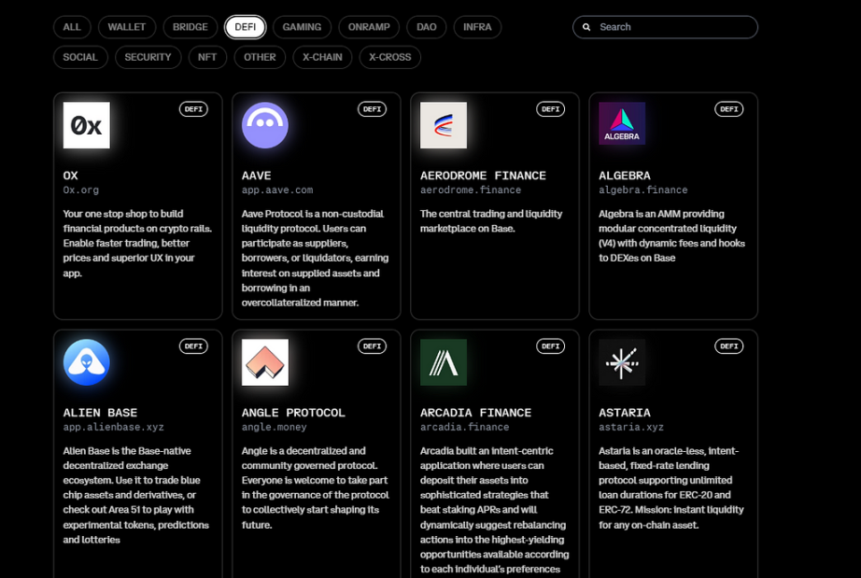Click the Astaria description text
The width and height of the screenshot is (861, 578).
[x=671, y=487]
